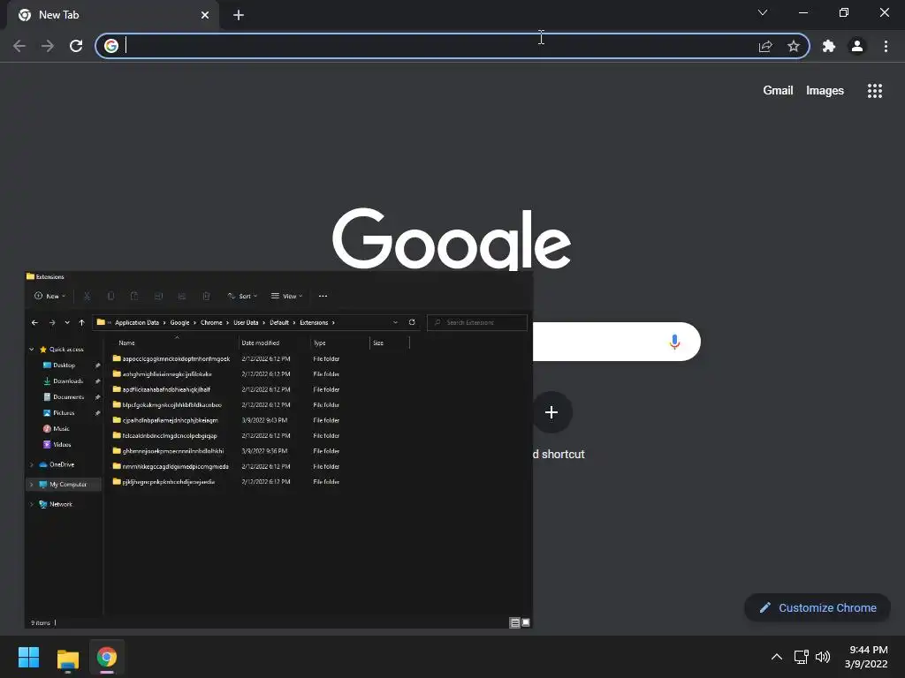Open the View dropdown in Explorer
The height and width of the screenshot is (678, 905).
click(x=287, y=296)
